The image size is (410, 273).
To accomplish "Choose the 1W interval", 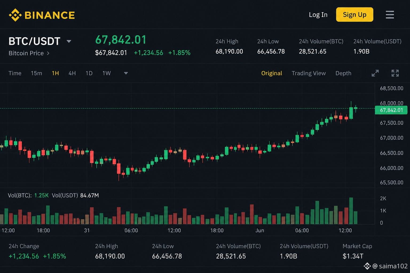I will click(x=107, y=73).
